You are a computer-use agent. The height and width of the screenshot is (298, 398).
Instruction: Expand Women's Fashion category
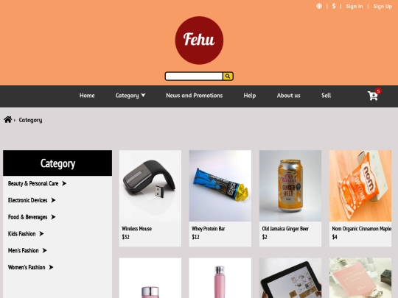pyautogui.click(x=30, y=267)
